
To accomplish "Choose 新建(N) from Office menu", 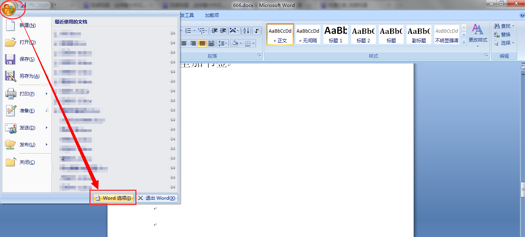I will (26, 25).
